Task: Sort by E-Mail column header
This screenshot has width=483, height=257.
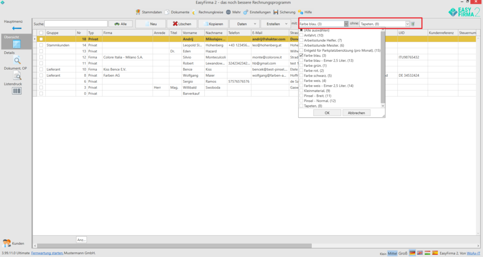Action: [x=270, y=32]
